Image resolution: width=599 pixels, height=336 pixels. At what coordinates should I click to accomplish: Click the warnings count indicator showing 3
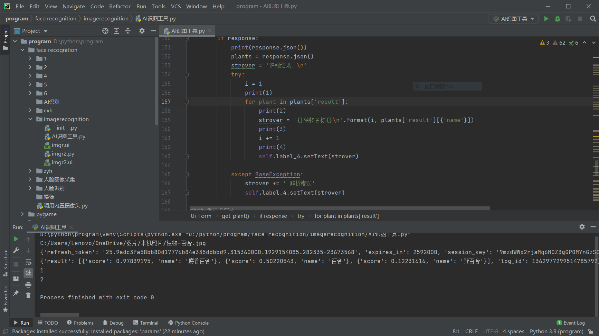545,43
